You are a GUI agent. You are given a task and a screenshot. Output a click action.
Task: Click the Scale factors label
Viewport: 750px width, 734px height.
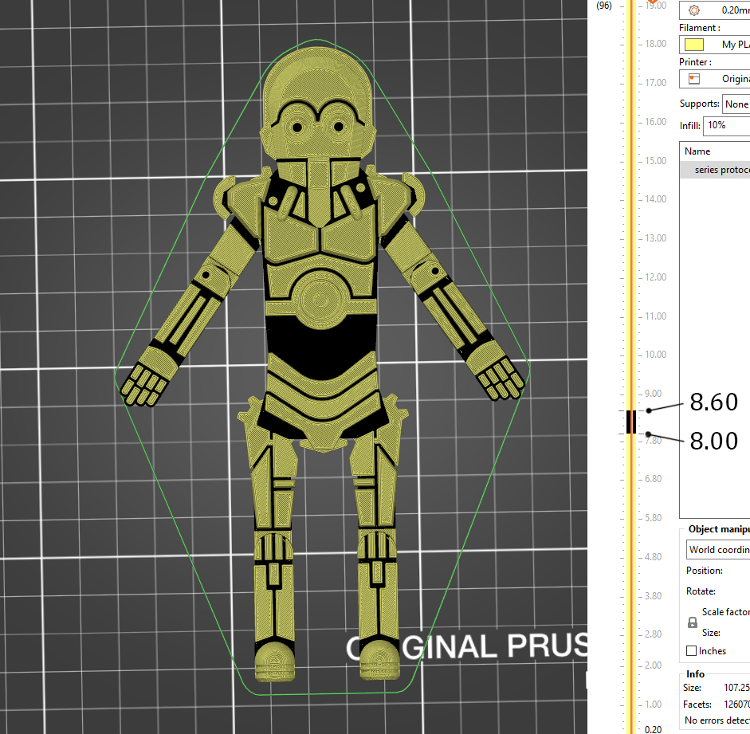point(725,612)
